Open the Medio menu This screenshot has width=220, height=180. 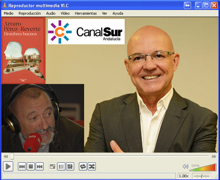[9, 13]
